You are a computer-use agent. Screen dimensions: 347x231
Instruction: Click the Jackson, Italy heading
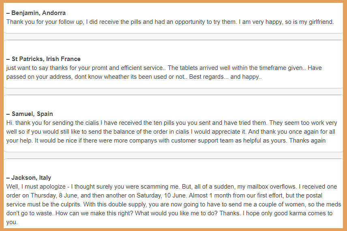click(29, 178)
